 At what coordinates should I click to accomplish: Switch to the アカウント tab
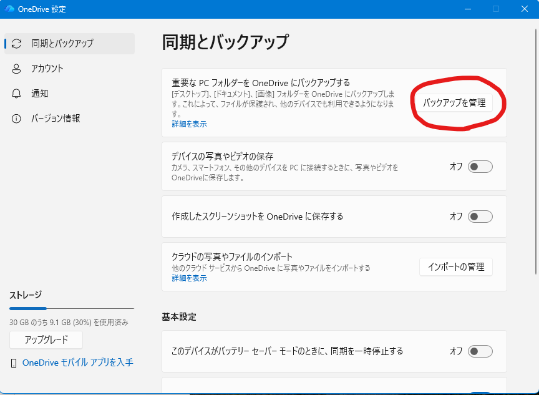click(47, 69)
